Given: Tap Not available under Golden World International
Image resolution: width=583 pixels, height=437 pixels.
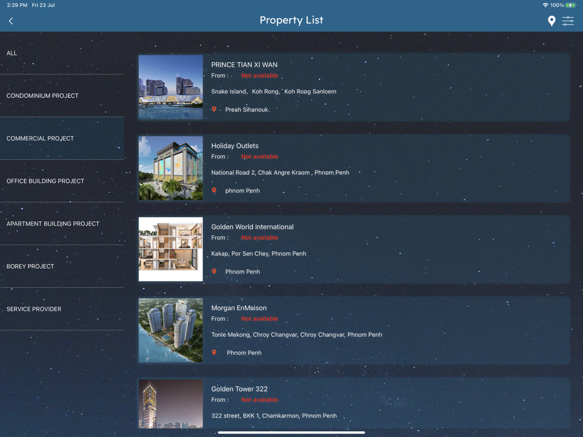Looking at the screenshot, I should pyautogui.click(x=259, y=238).
